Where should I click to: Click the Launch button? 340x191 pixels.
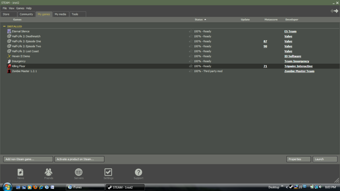point(325,159)
